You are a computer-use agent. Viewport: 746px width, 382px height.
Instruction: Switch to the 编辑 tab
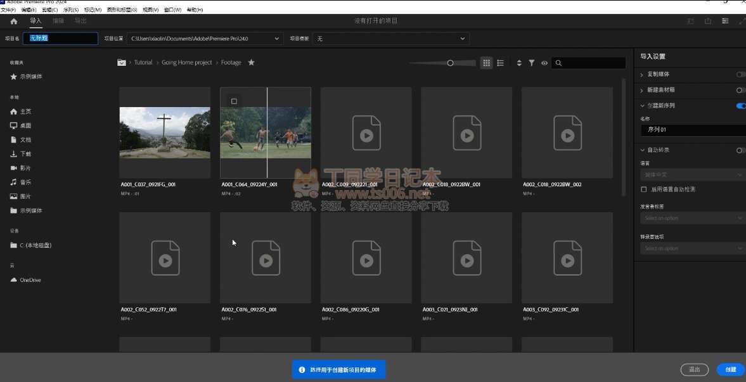[58, 21]
